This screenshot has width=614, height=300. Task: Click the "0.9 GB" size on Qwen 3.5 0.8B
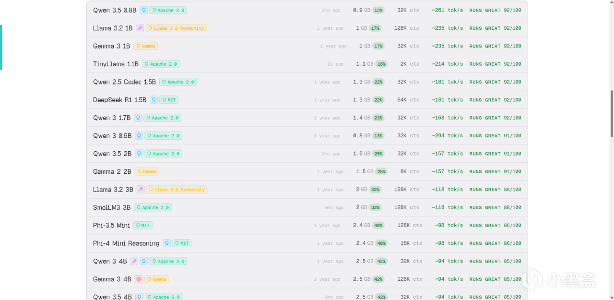[361, 10]
